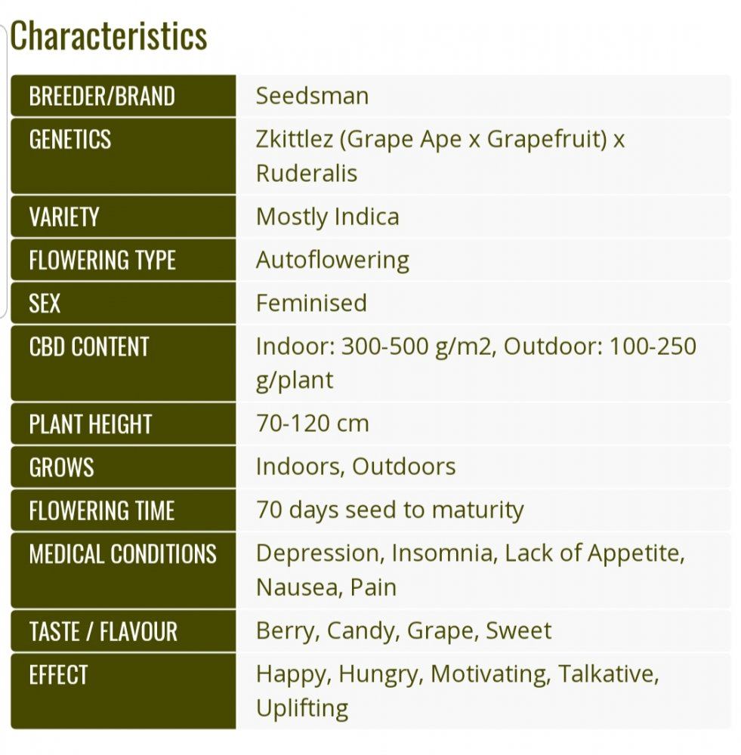Image resolution: width=741 pixels, height=755 pixels.
Task: Select the GENETICS label cell
Action: pos(123,156)
